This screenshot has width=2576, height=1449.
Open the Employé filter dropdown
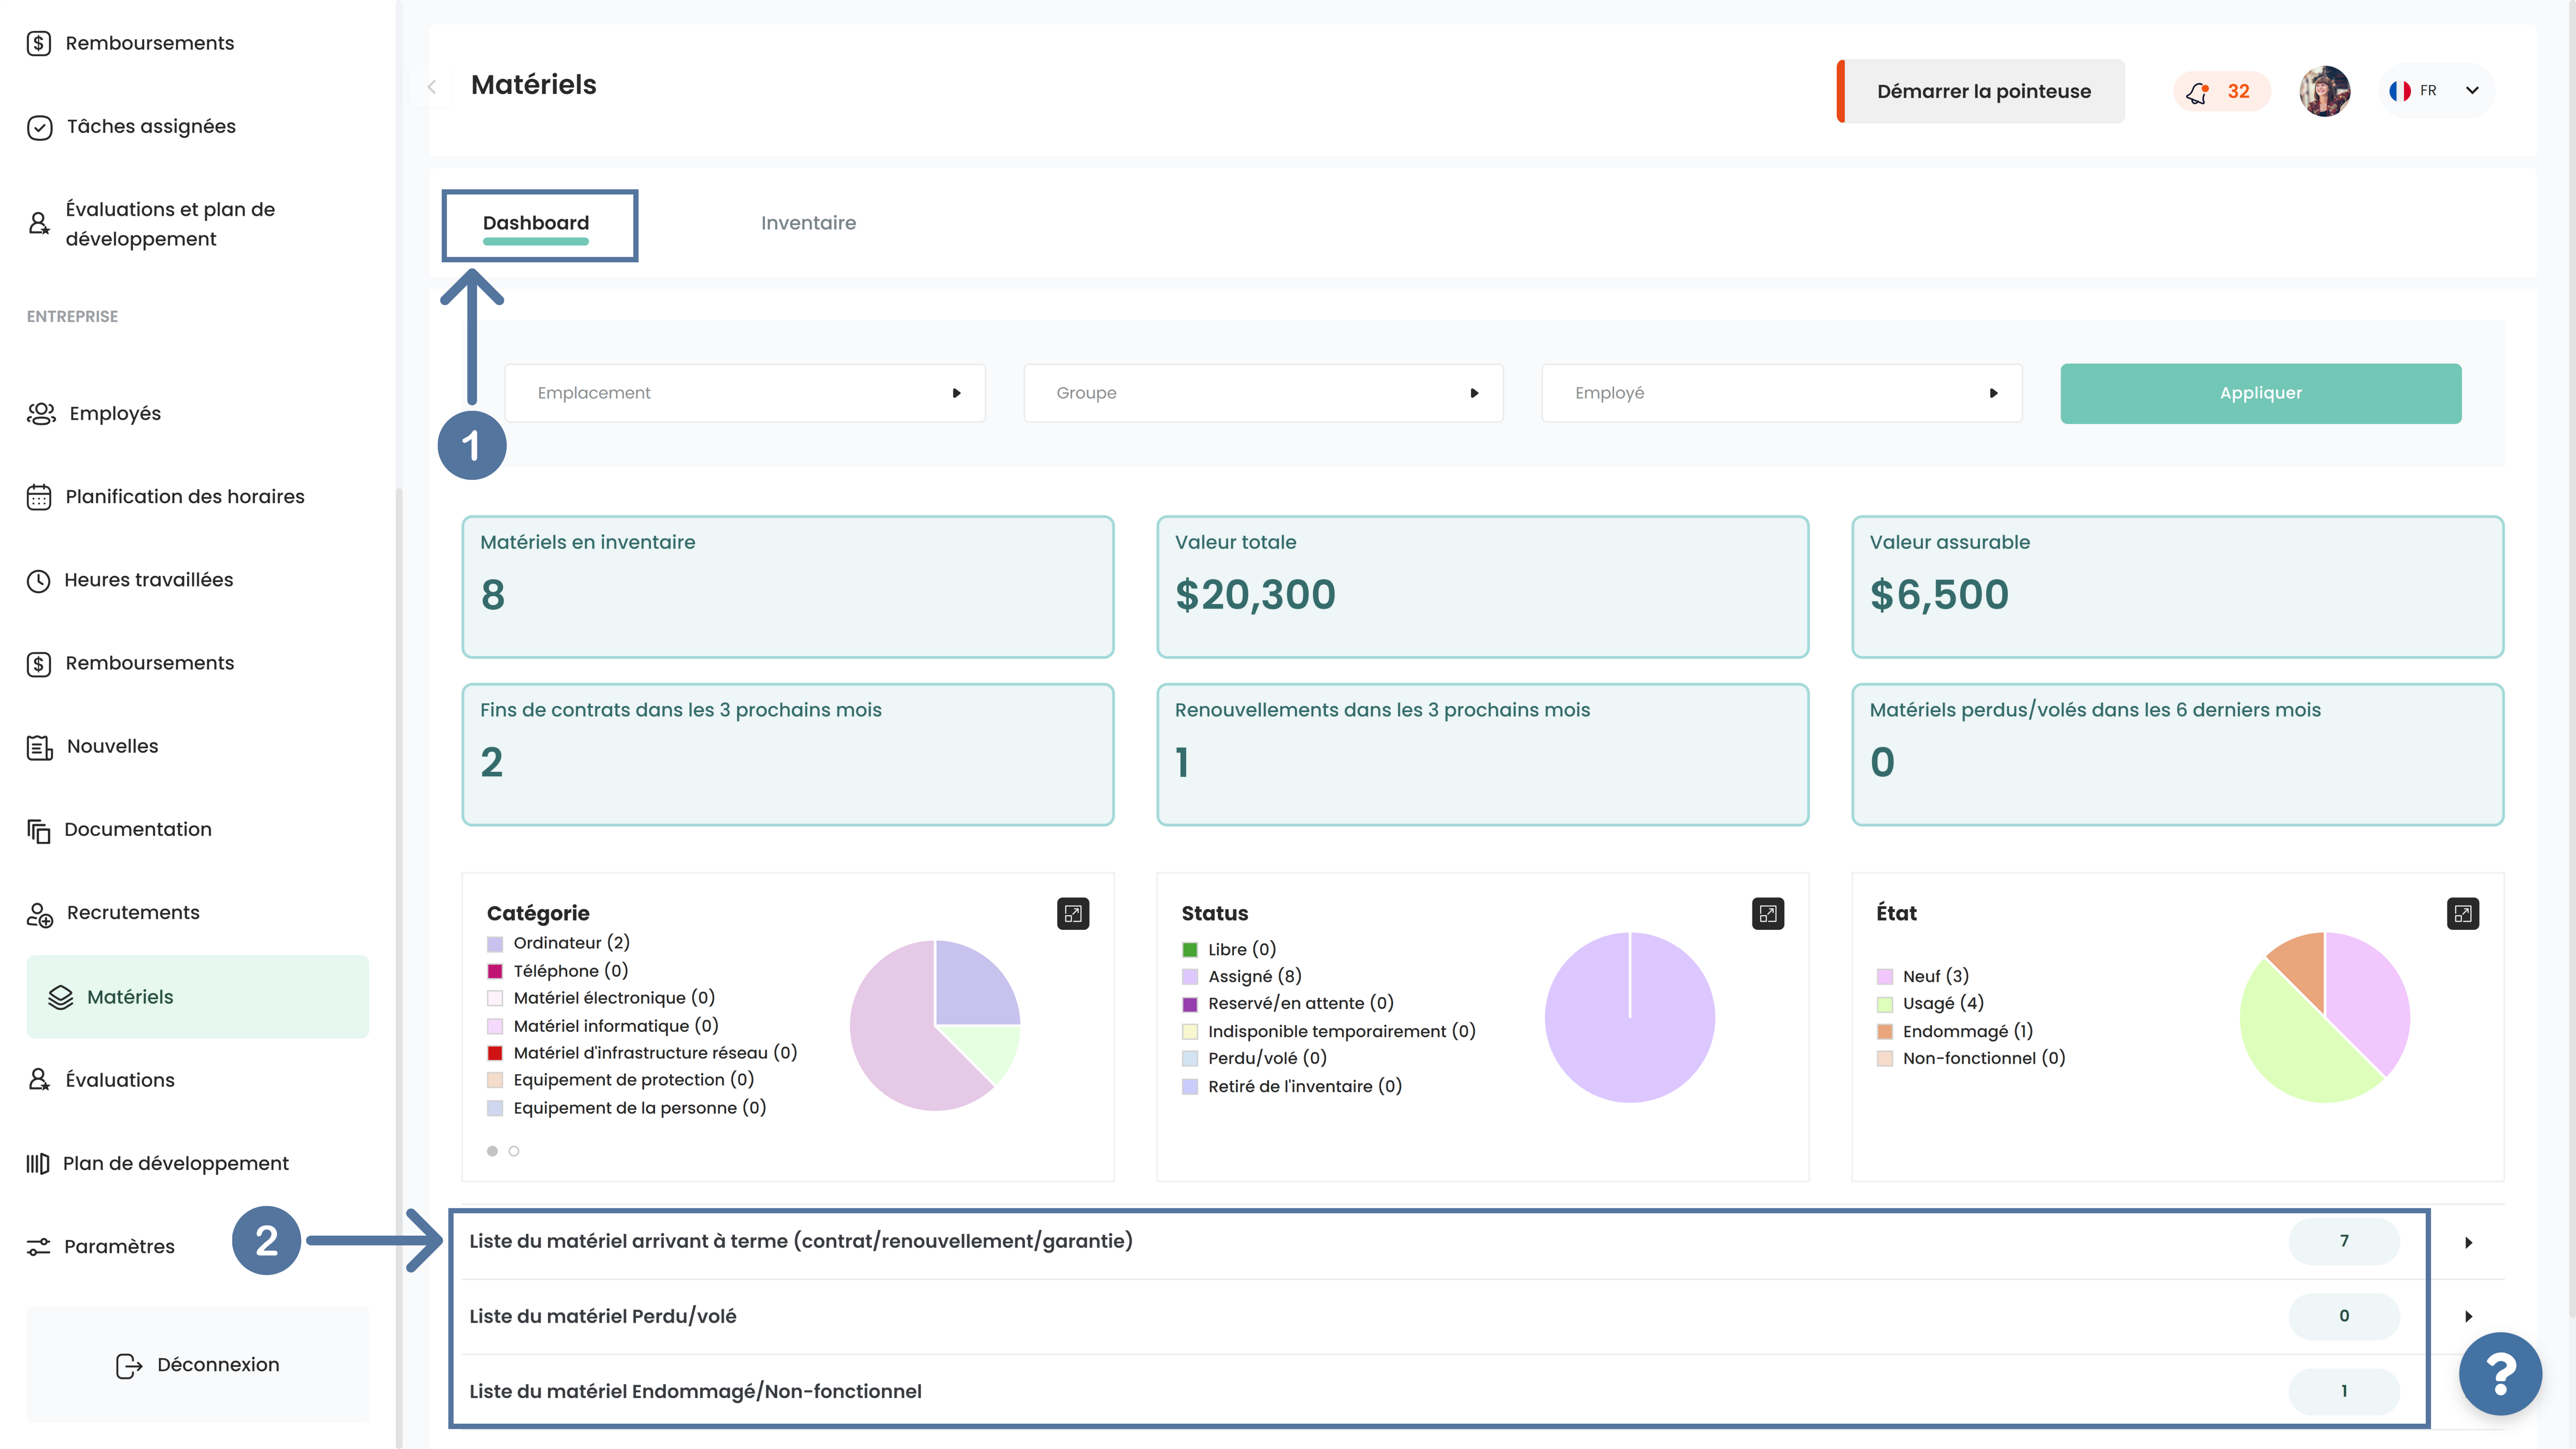(x=1782, y=393)
